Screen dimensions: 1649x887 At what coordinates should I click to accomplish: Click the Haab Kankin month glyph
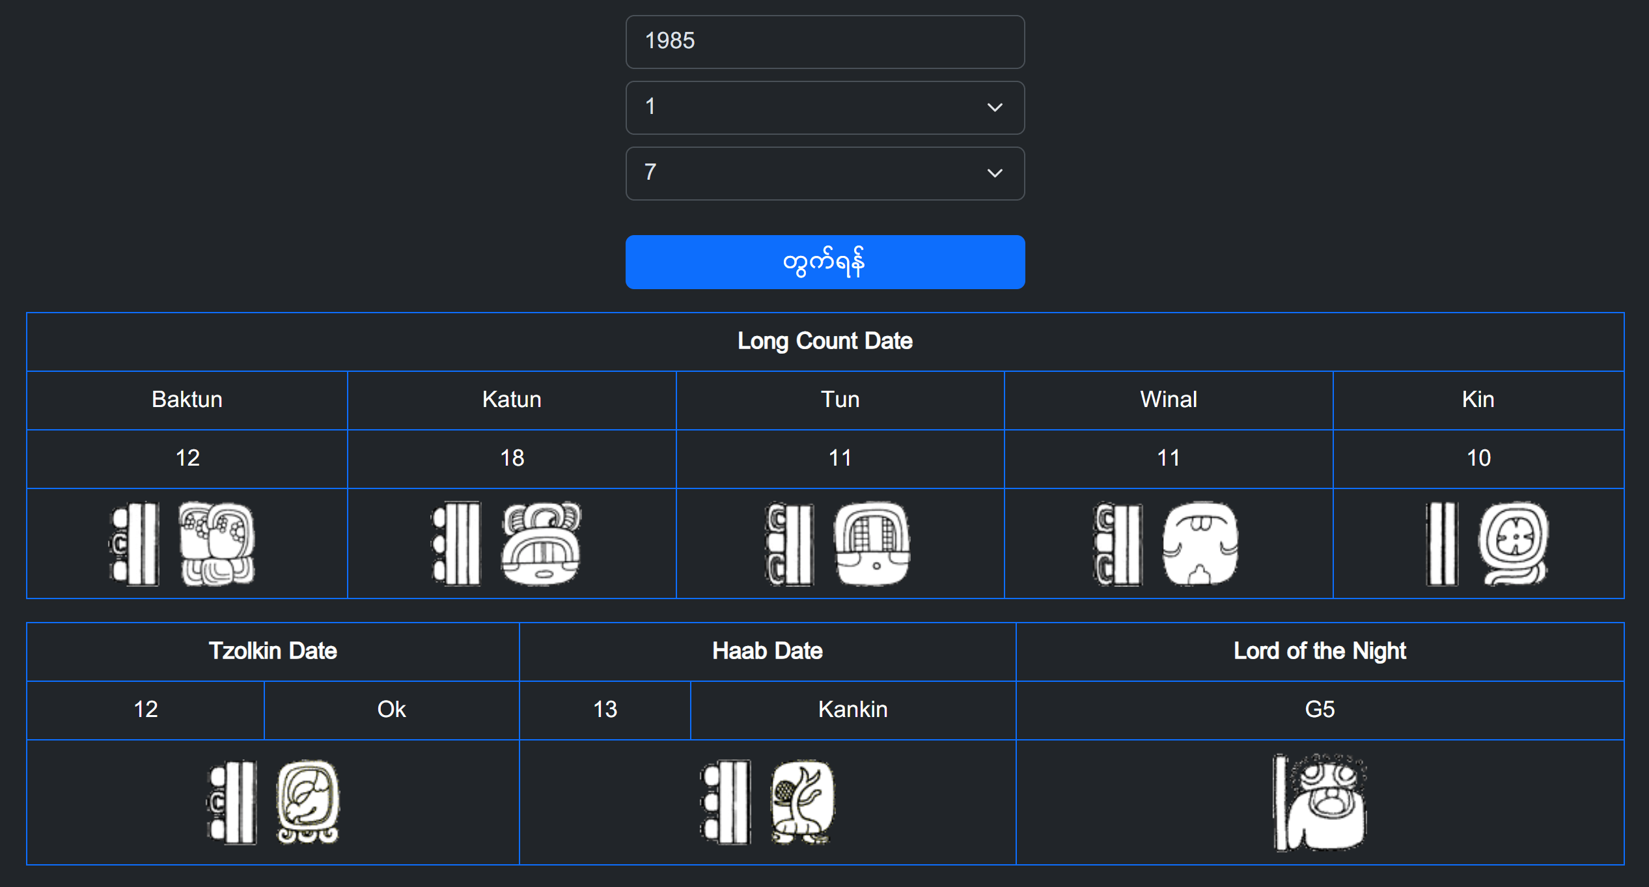click(802, 802)
